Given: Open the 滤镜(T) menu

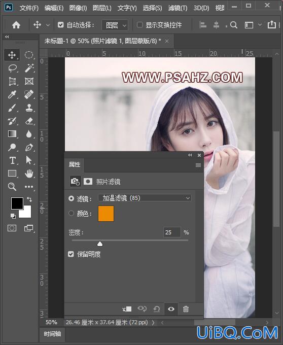Looking at the screenshot, I should click(178, 8).
